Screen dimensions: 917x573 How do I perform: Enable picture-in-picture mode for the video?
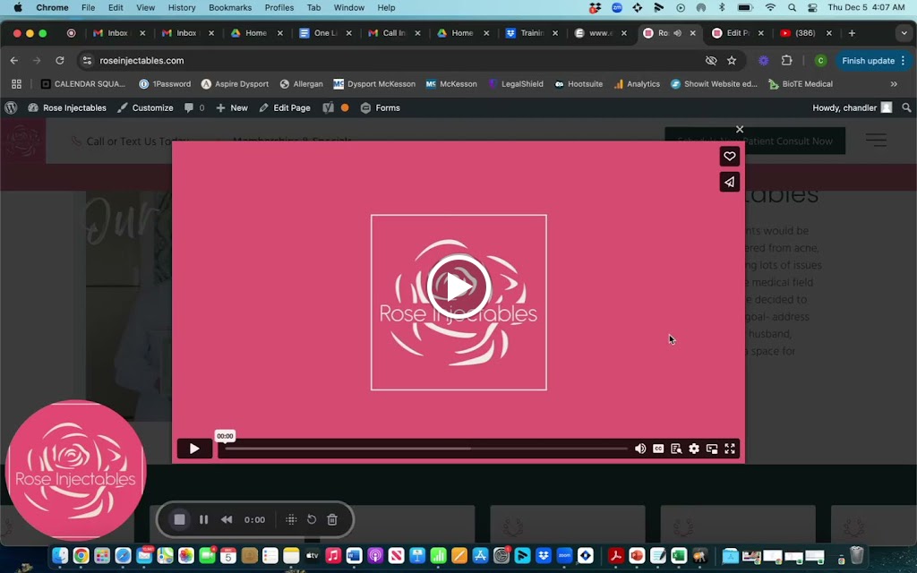[712, 449]
